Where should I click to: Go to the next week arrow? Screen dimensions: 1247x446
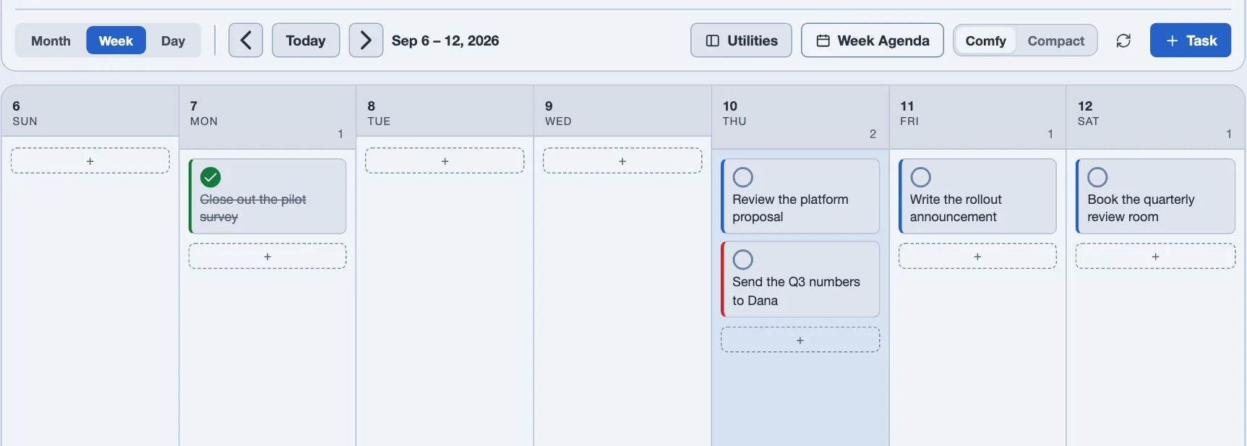[366, 40]
